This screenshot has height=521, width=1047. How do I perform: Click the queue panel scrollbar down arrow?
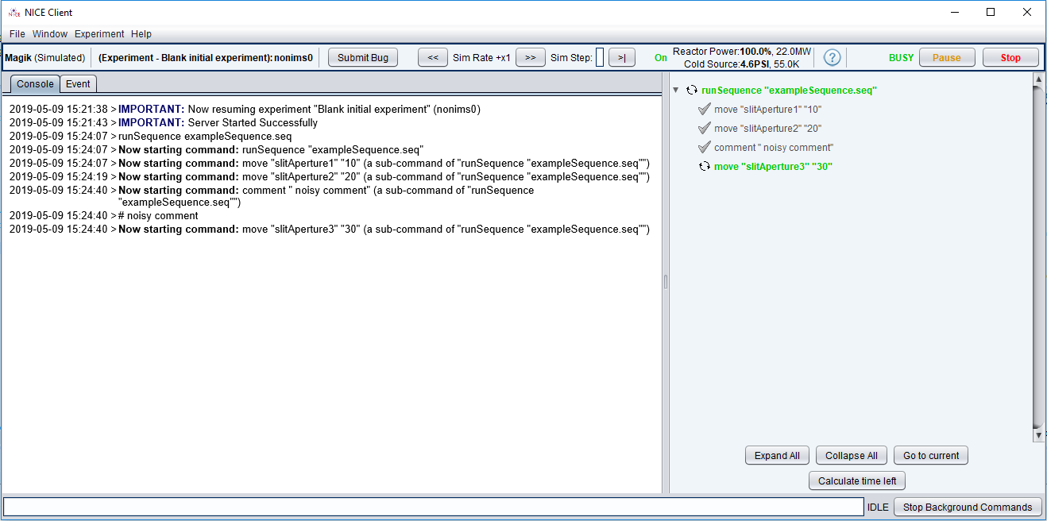(1038, 435)
